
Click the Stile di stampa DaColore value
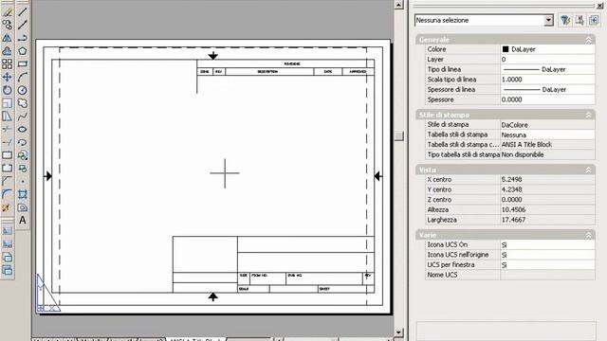pos(547,125)
